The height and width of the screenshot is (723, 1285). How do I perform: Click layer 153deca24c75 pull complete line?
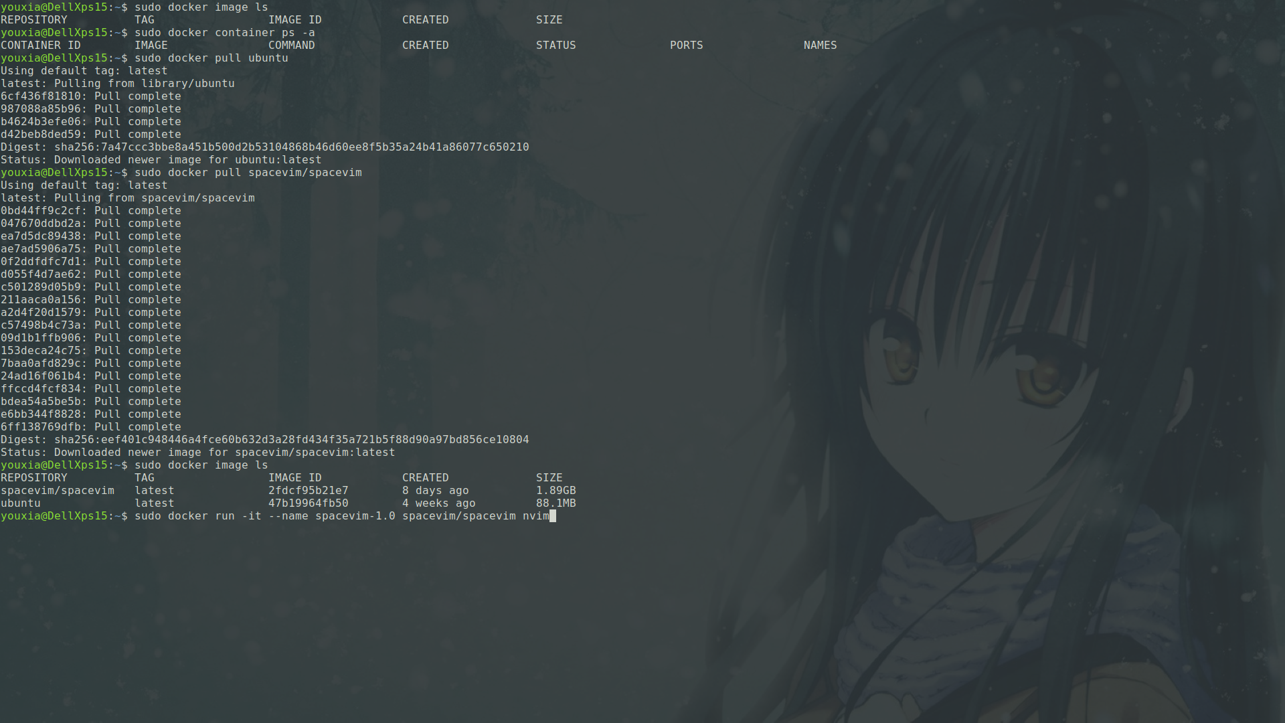click(x=91, y=351)
